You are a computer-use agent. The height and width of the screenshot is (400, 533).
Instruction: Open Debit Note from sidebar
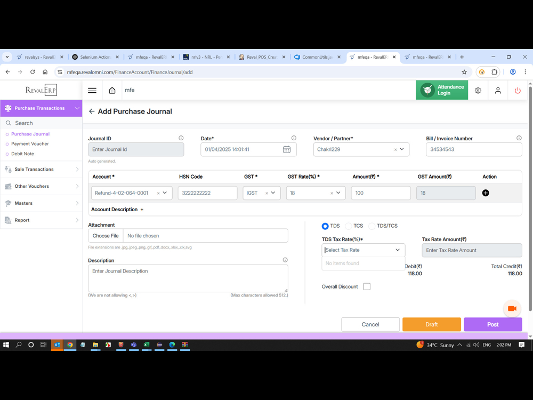22,154
